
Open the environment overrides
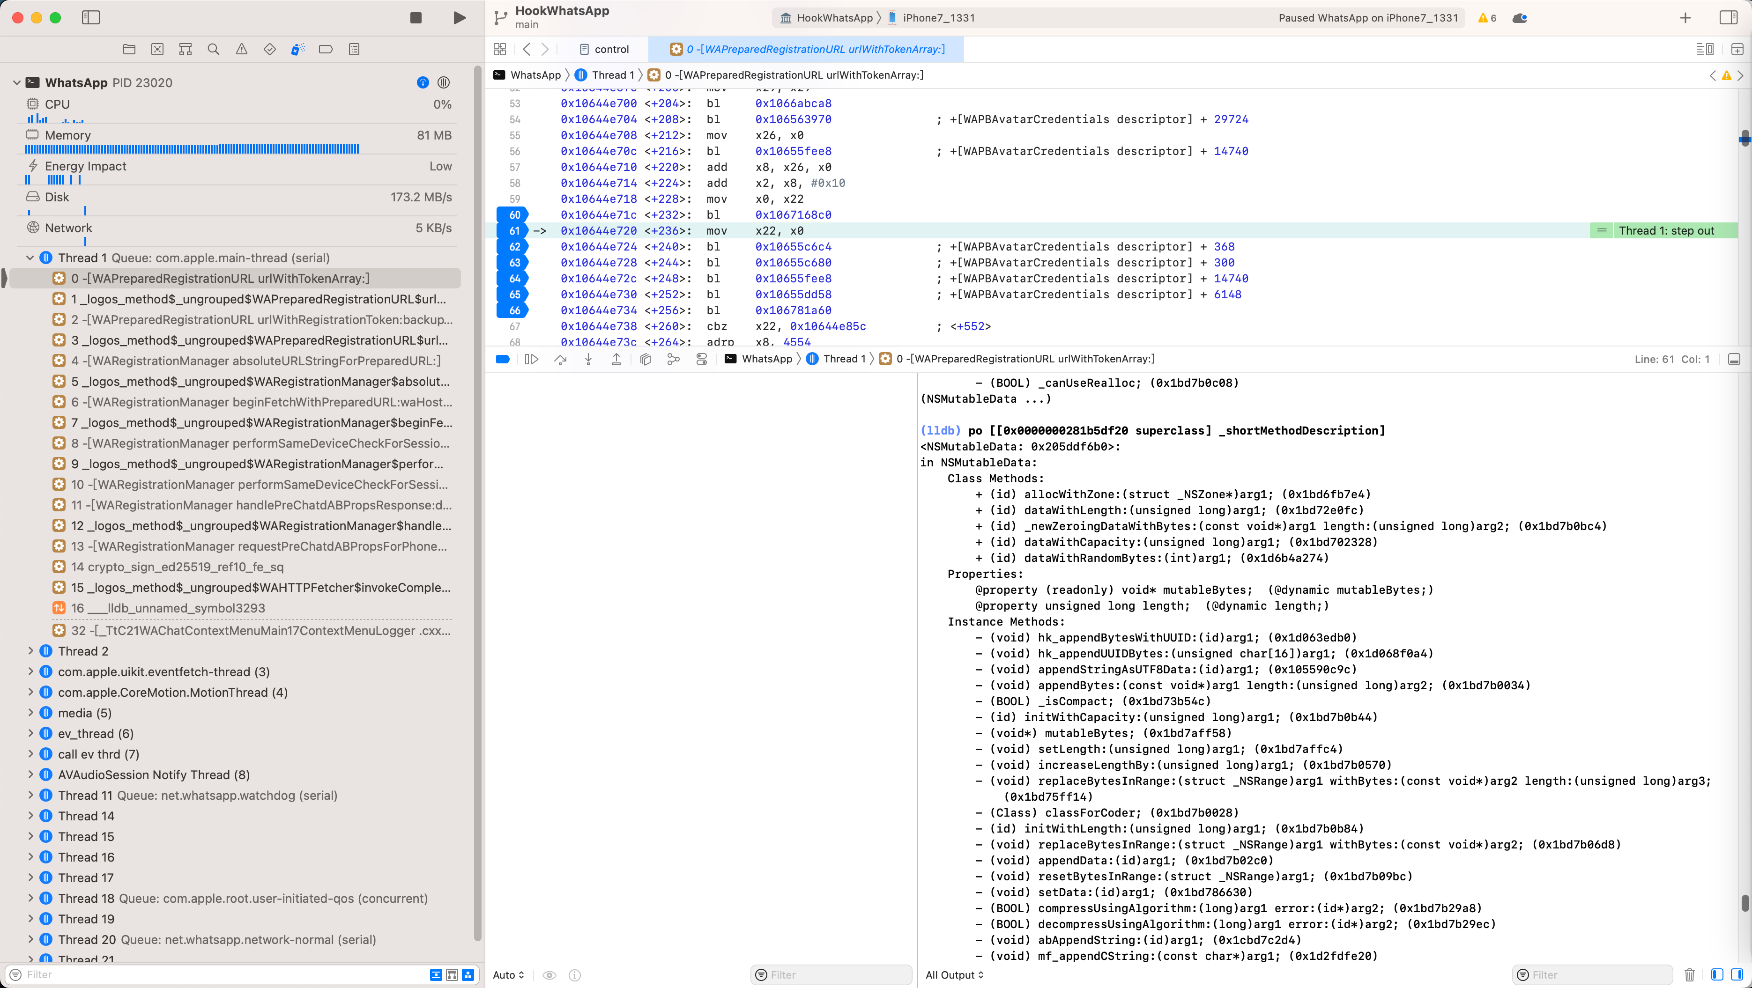coord(701,359)
